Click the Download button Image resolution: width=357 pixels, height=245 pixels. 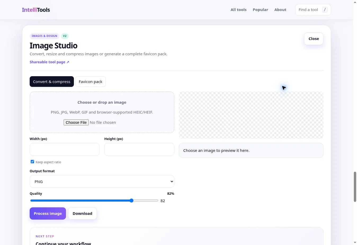82,214
